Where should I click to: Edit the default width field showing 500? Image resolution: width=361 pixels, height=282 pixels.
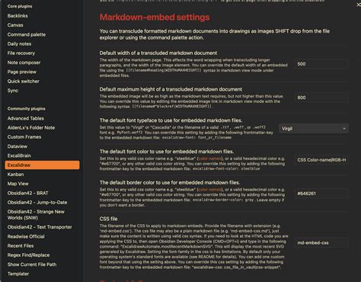pos(321,64)
